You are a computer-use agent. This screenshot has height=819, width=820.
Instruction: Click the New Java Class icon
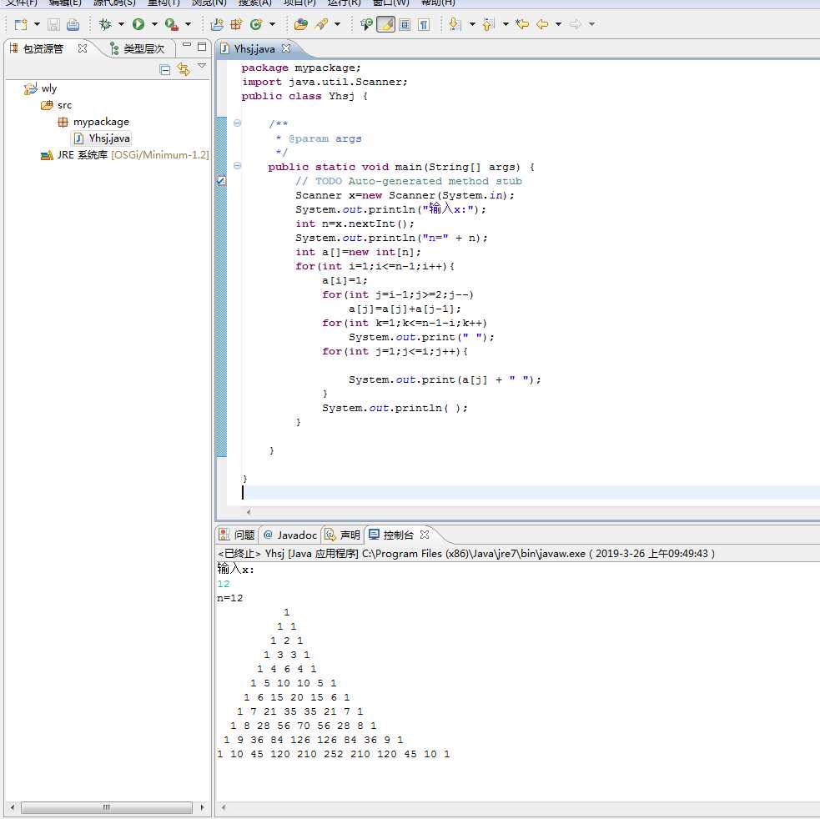pyautogui.click(x=256, y=24)
